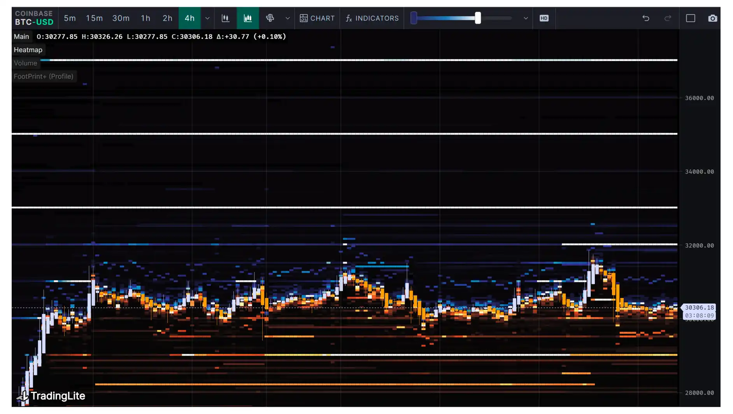Switch to the 15m timeframe
This screenshot has width=733, height=414.
[x=95, y=18]
